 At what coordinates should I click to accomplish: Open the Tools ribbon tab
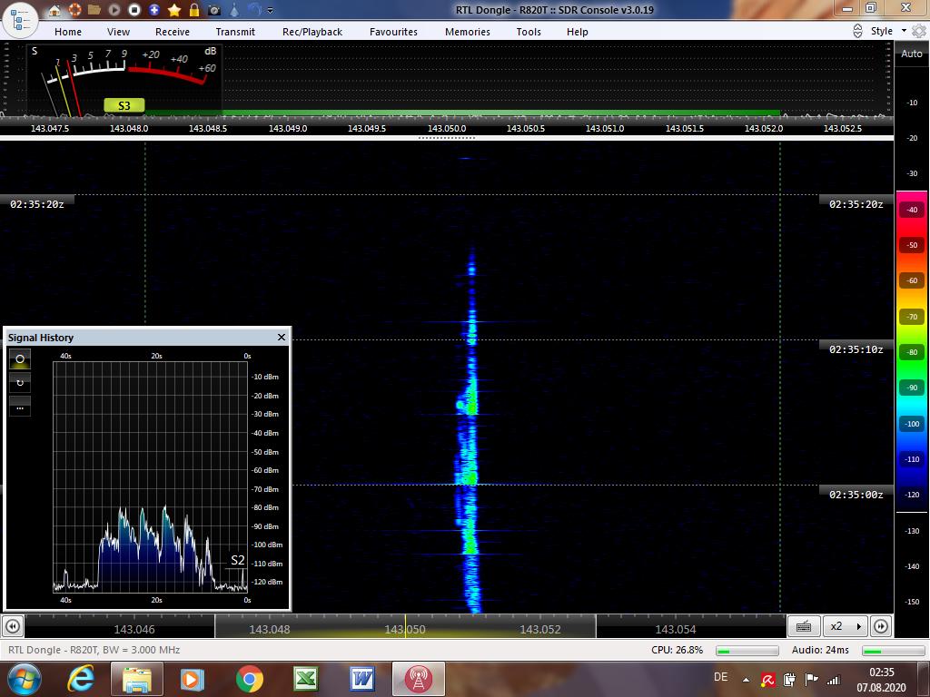click(x=529, y=32)
